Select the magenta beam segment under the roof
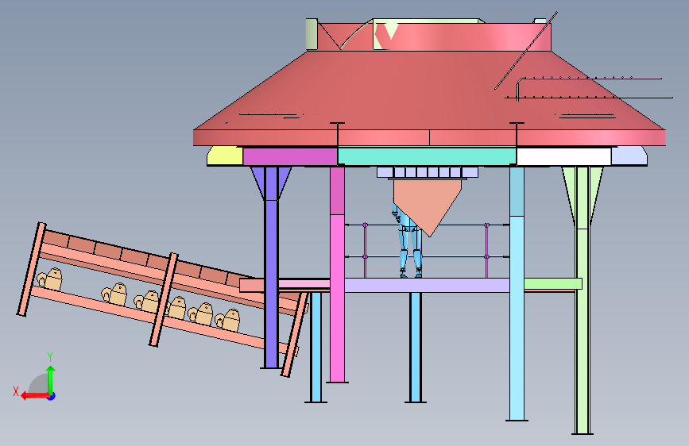Image resolution: width=689 pixels, height=446 pixels. (x=290, y=156)
